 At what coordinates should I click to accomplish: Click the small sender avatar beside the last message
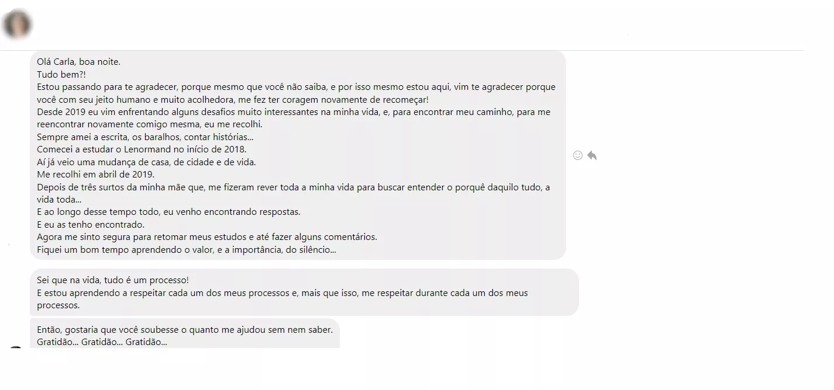(16, 347)
